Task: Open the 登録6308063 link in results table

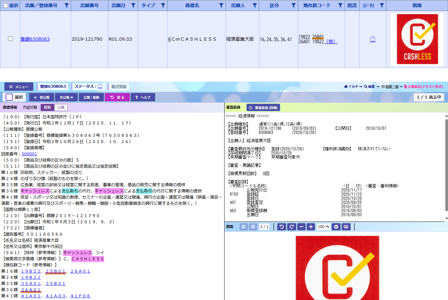Action: click(x=35, y=39)
